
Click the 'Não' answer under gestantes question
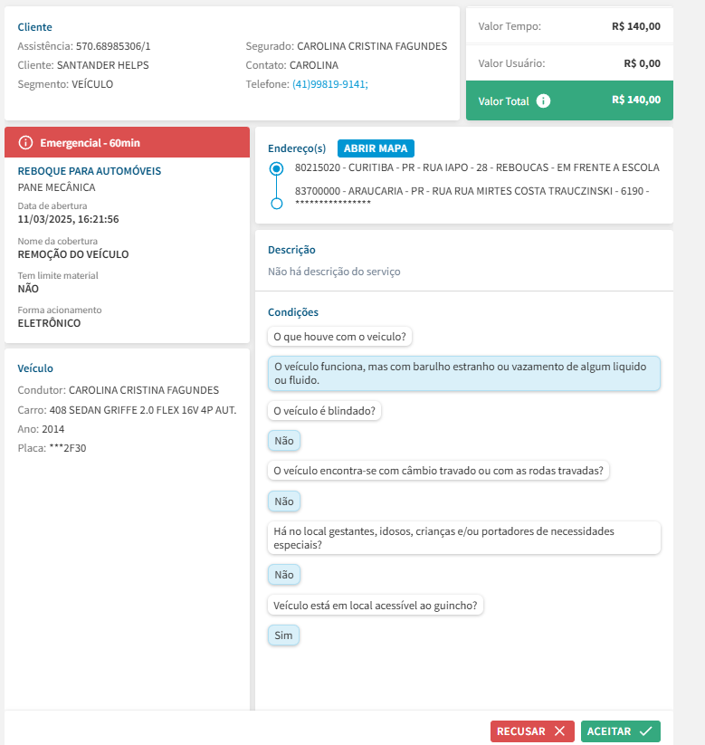284,575
